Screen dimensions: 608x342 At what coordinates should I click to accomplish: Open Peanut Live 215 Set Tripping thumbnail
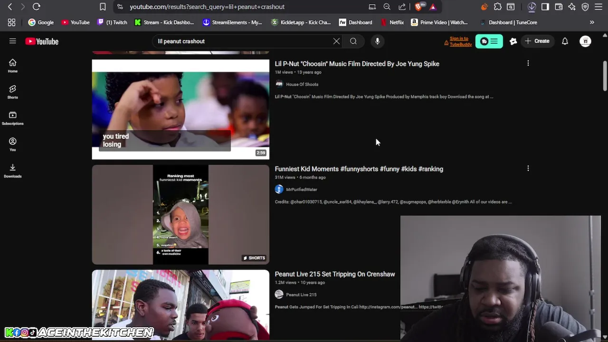(x=180, y=305)
